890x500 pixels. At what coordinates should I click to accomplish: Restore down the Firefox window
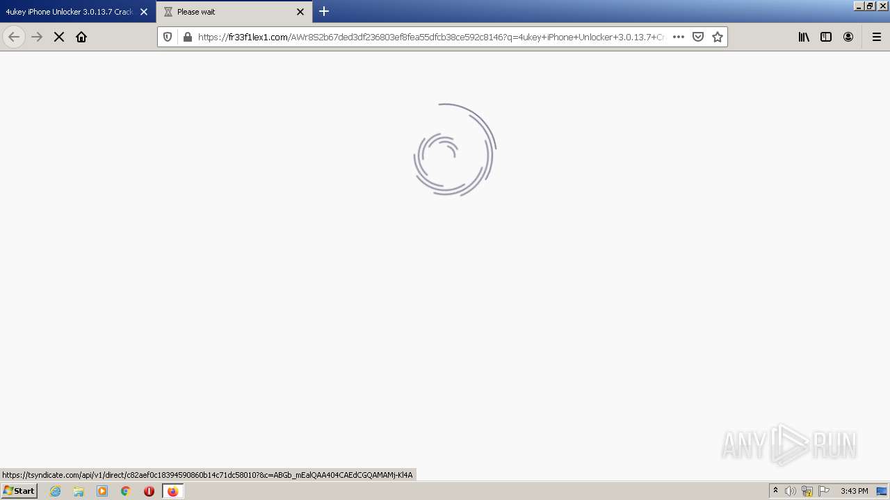point(870,6)
